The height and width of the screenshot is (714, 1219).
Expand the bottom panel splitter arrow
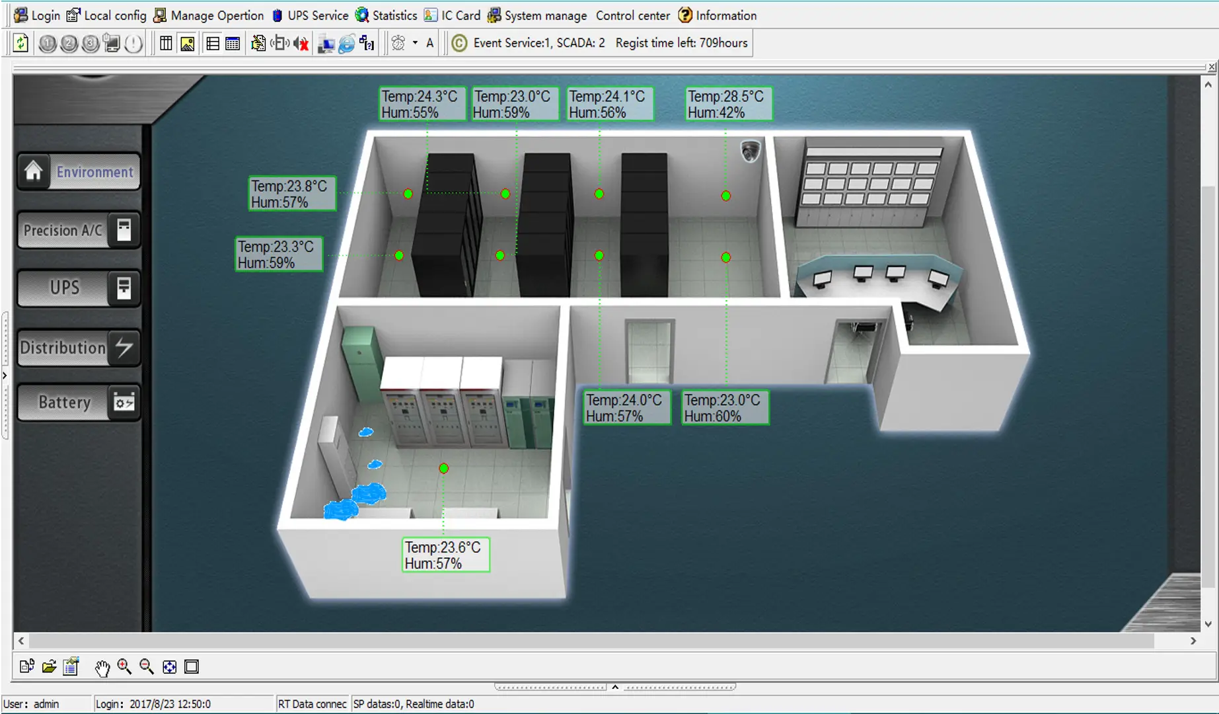pyautogui.click(x=615, y=687)
